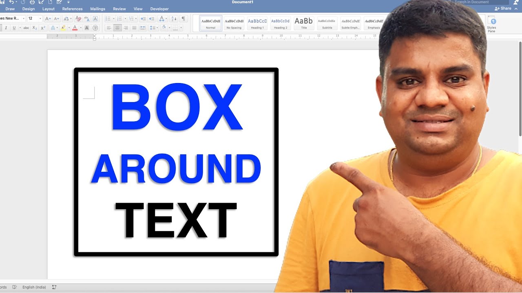Apply the red font color swatch

(x=74, y=28)
